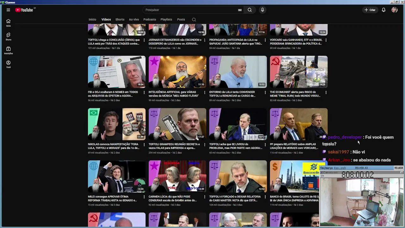
Task: Click the on-screen keyboard icon in search box
Action: click(240, 10)
